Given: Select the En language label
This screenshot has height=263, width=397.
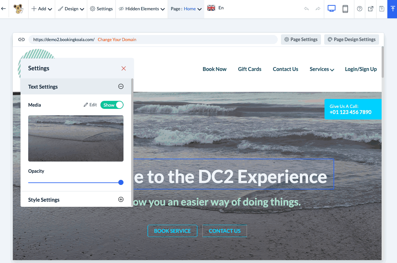Looking at the screenshot, I should [221, 8].
